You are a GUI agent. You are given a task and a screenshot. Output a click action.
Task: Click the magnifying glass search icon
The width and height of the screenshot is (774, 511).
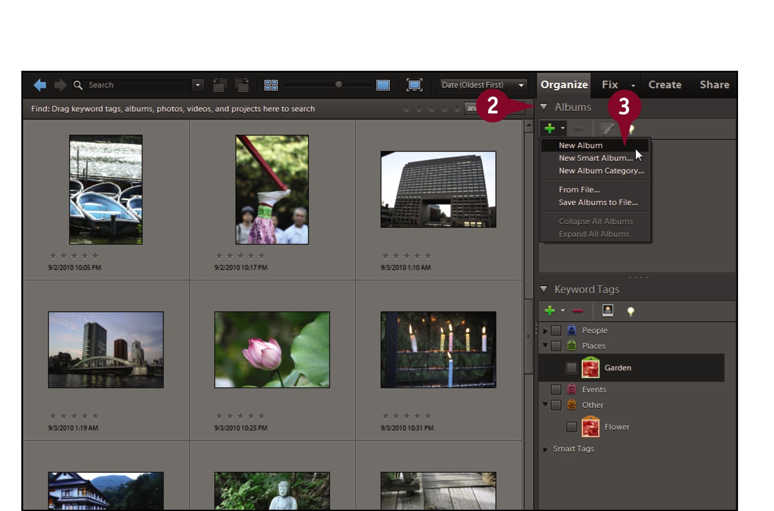click(78, 85)
